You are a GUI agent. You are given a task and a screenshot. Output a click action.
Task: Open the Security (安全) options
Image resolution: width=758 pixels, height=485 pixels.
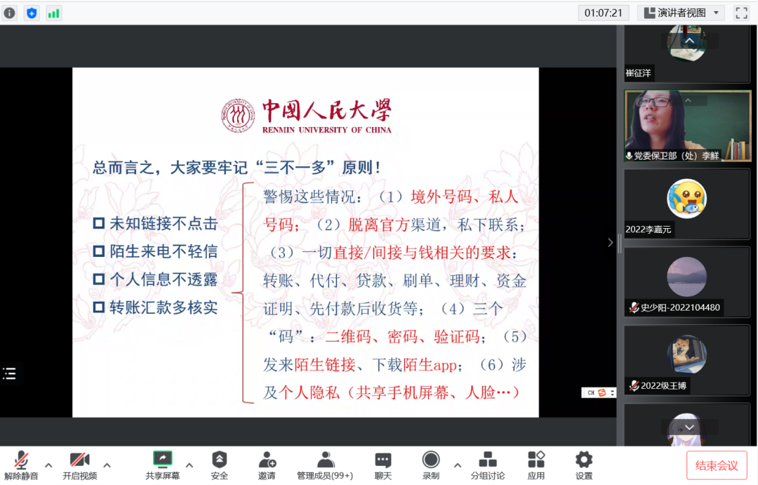pos(220,465)
